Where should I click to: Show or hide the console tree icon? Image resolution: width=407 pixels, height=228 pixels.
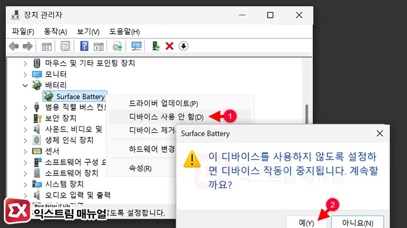click(x=47, y=47)
